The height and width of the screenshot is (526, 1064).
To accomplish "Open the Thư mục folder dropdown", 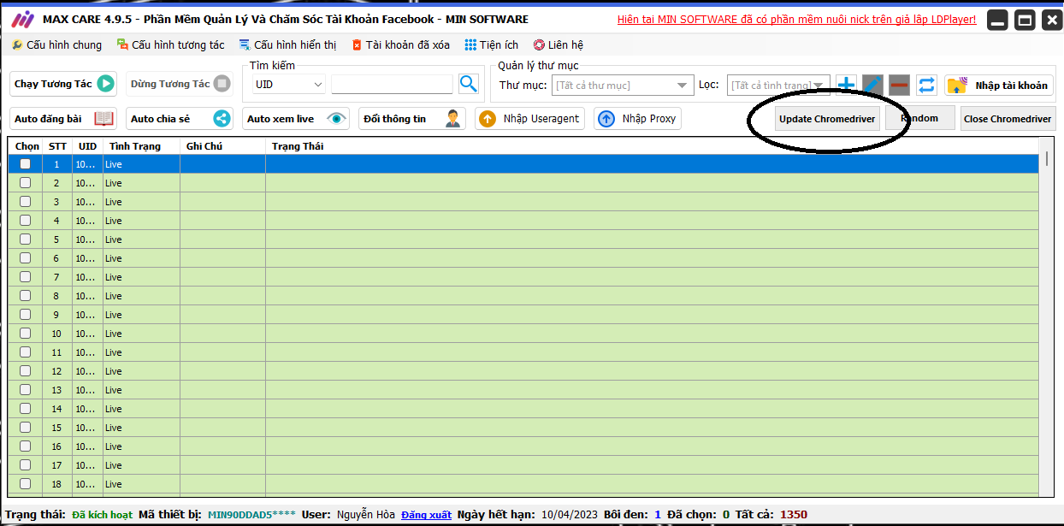I will tap(622, 86).
